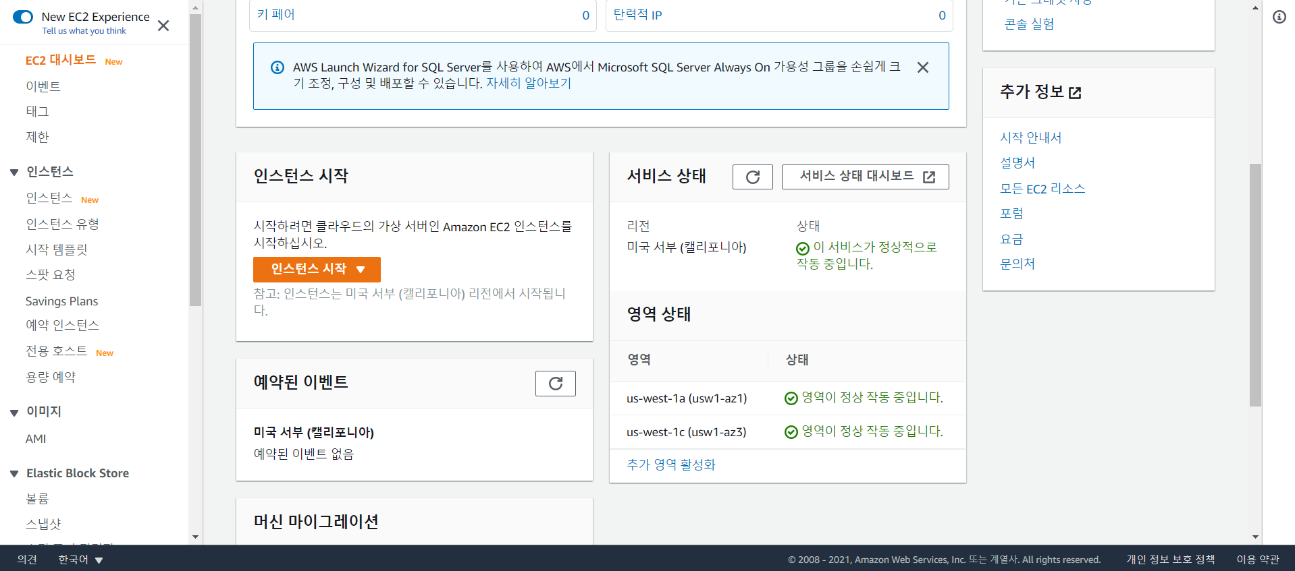Screen dimensions: 1295x571
Task: Open the 콘솔 실험 link
Action: point(1029,24)
